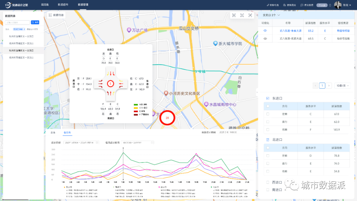Click the 万达广场 map pin
The width and height of the screenshot is (357, 201).
pos(129,30)
